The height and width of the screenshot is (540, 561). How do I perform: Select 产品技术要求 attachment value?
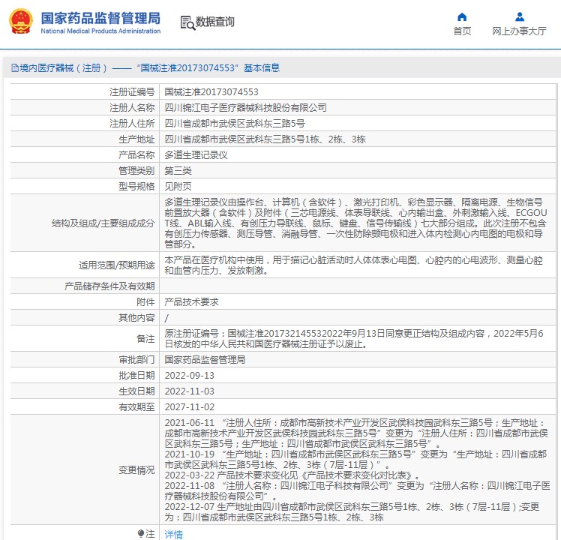coord(191,302)
